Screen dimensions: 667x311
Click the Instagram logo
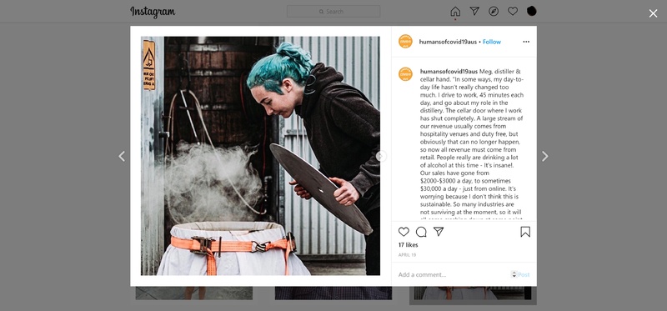pyautogui.click(x=153, y=12)
